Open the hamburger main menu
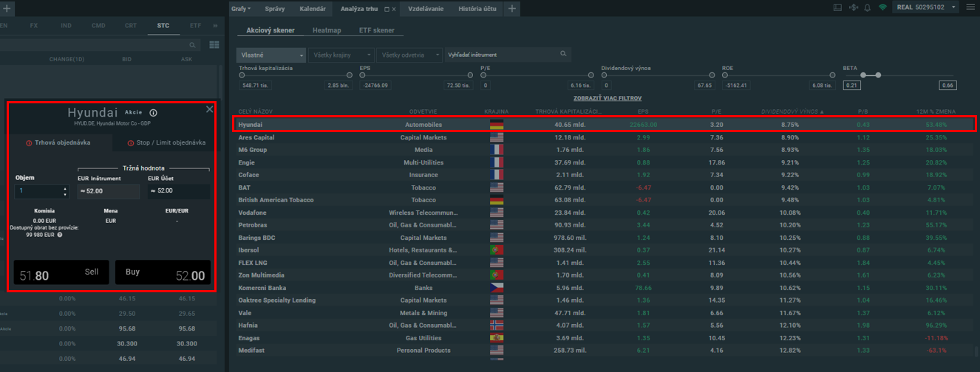 (970, 8)
